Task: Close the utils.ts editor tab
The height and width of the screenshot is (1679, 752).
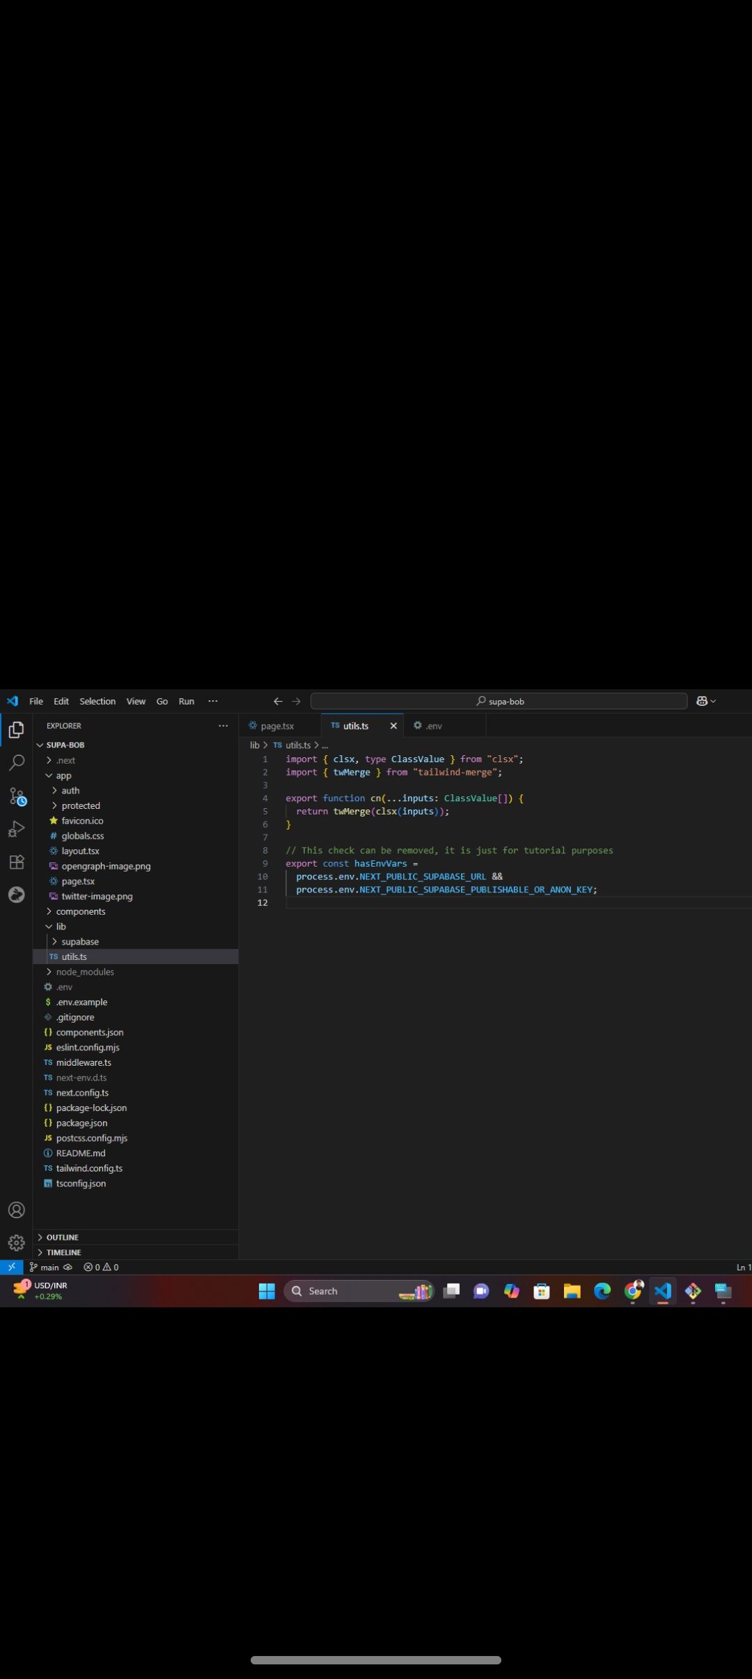Action: coord(393,725)
